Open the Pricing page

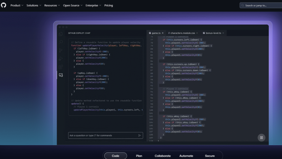pyautogui.click(x=109, y=5)
